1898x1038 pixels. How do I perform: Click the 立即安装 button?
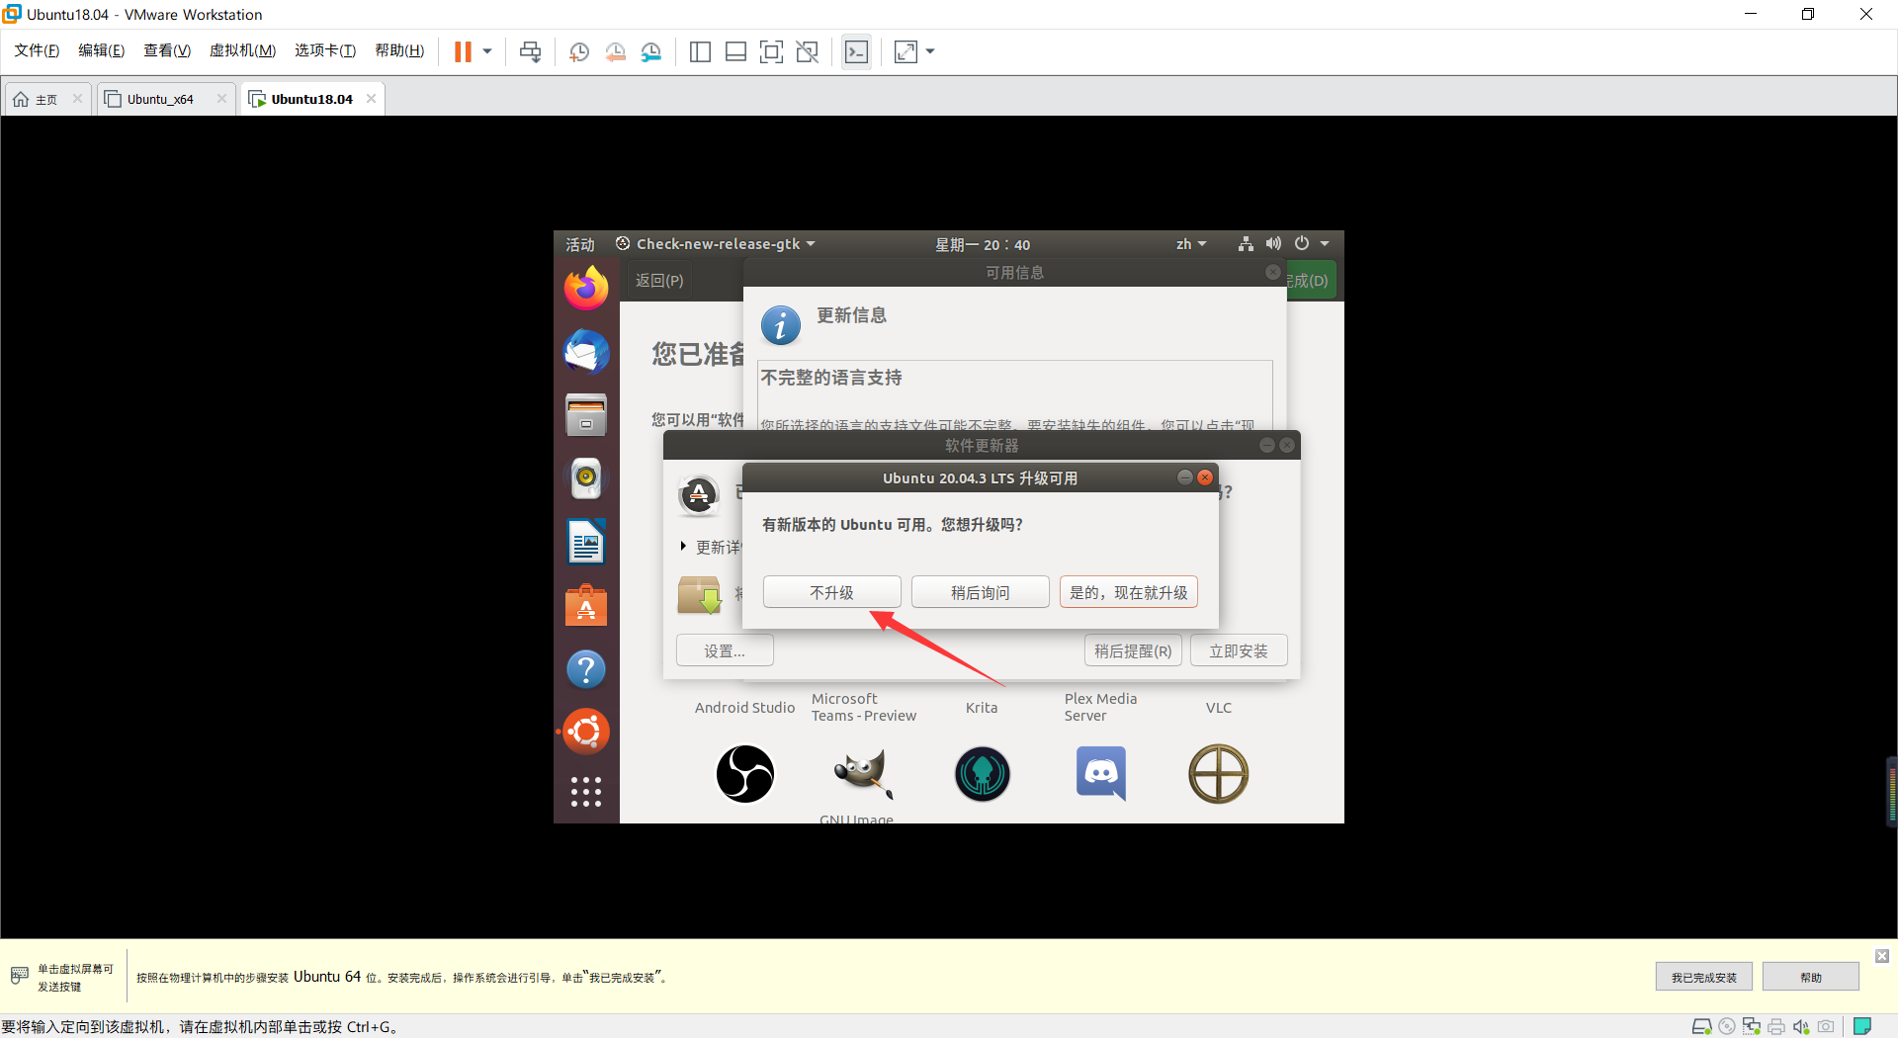pyautogui.click(x=1239, y=650)
